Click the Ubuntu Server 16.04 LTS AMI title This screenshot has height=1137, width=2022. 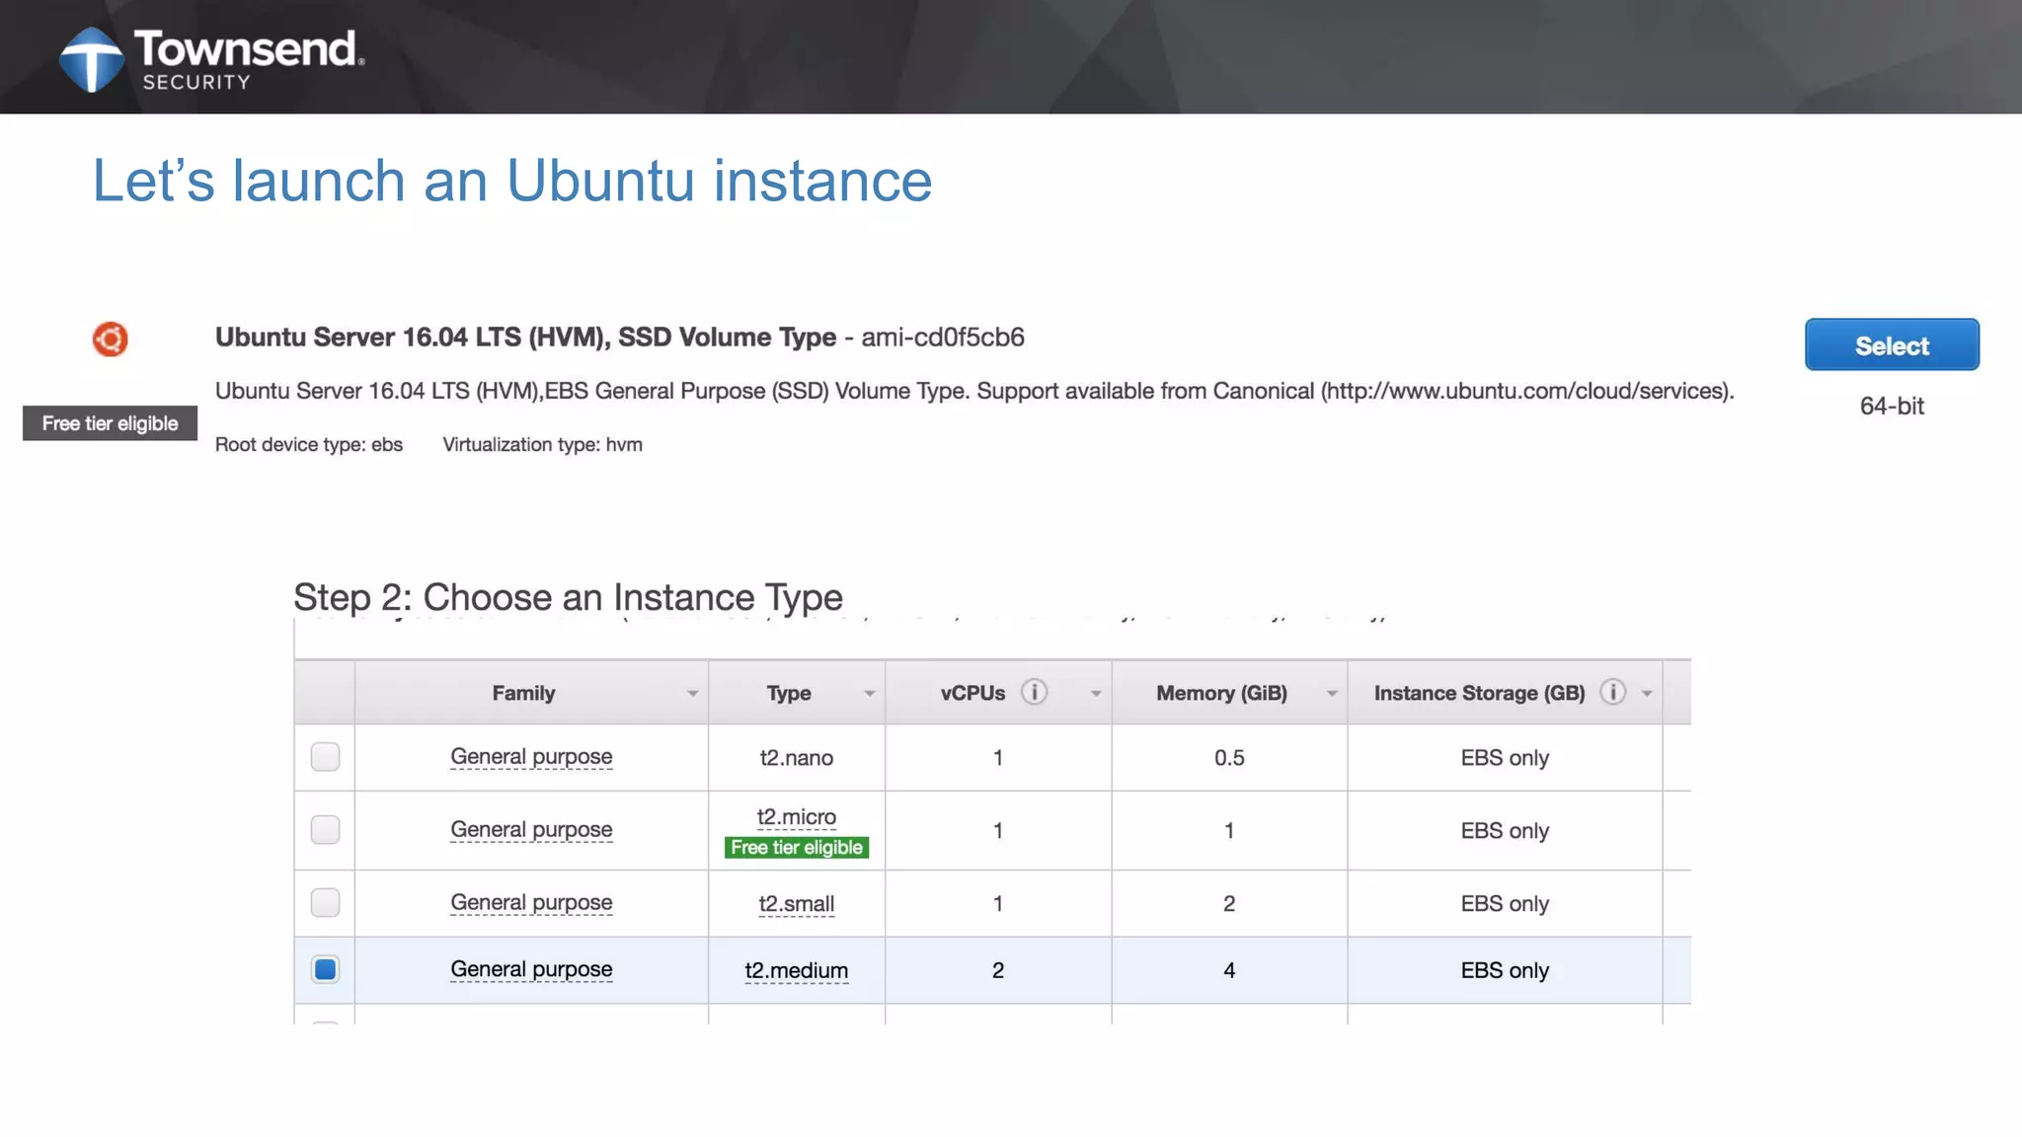(x=620, y=338)
